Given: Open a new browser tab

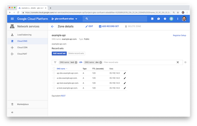Looking at the screenshot, I should 51,8.
